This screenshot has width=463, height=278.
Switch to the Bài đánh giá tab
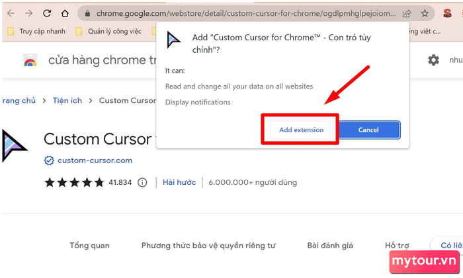pos(330,246)
